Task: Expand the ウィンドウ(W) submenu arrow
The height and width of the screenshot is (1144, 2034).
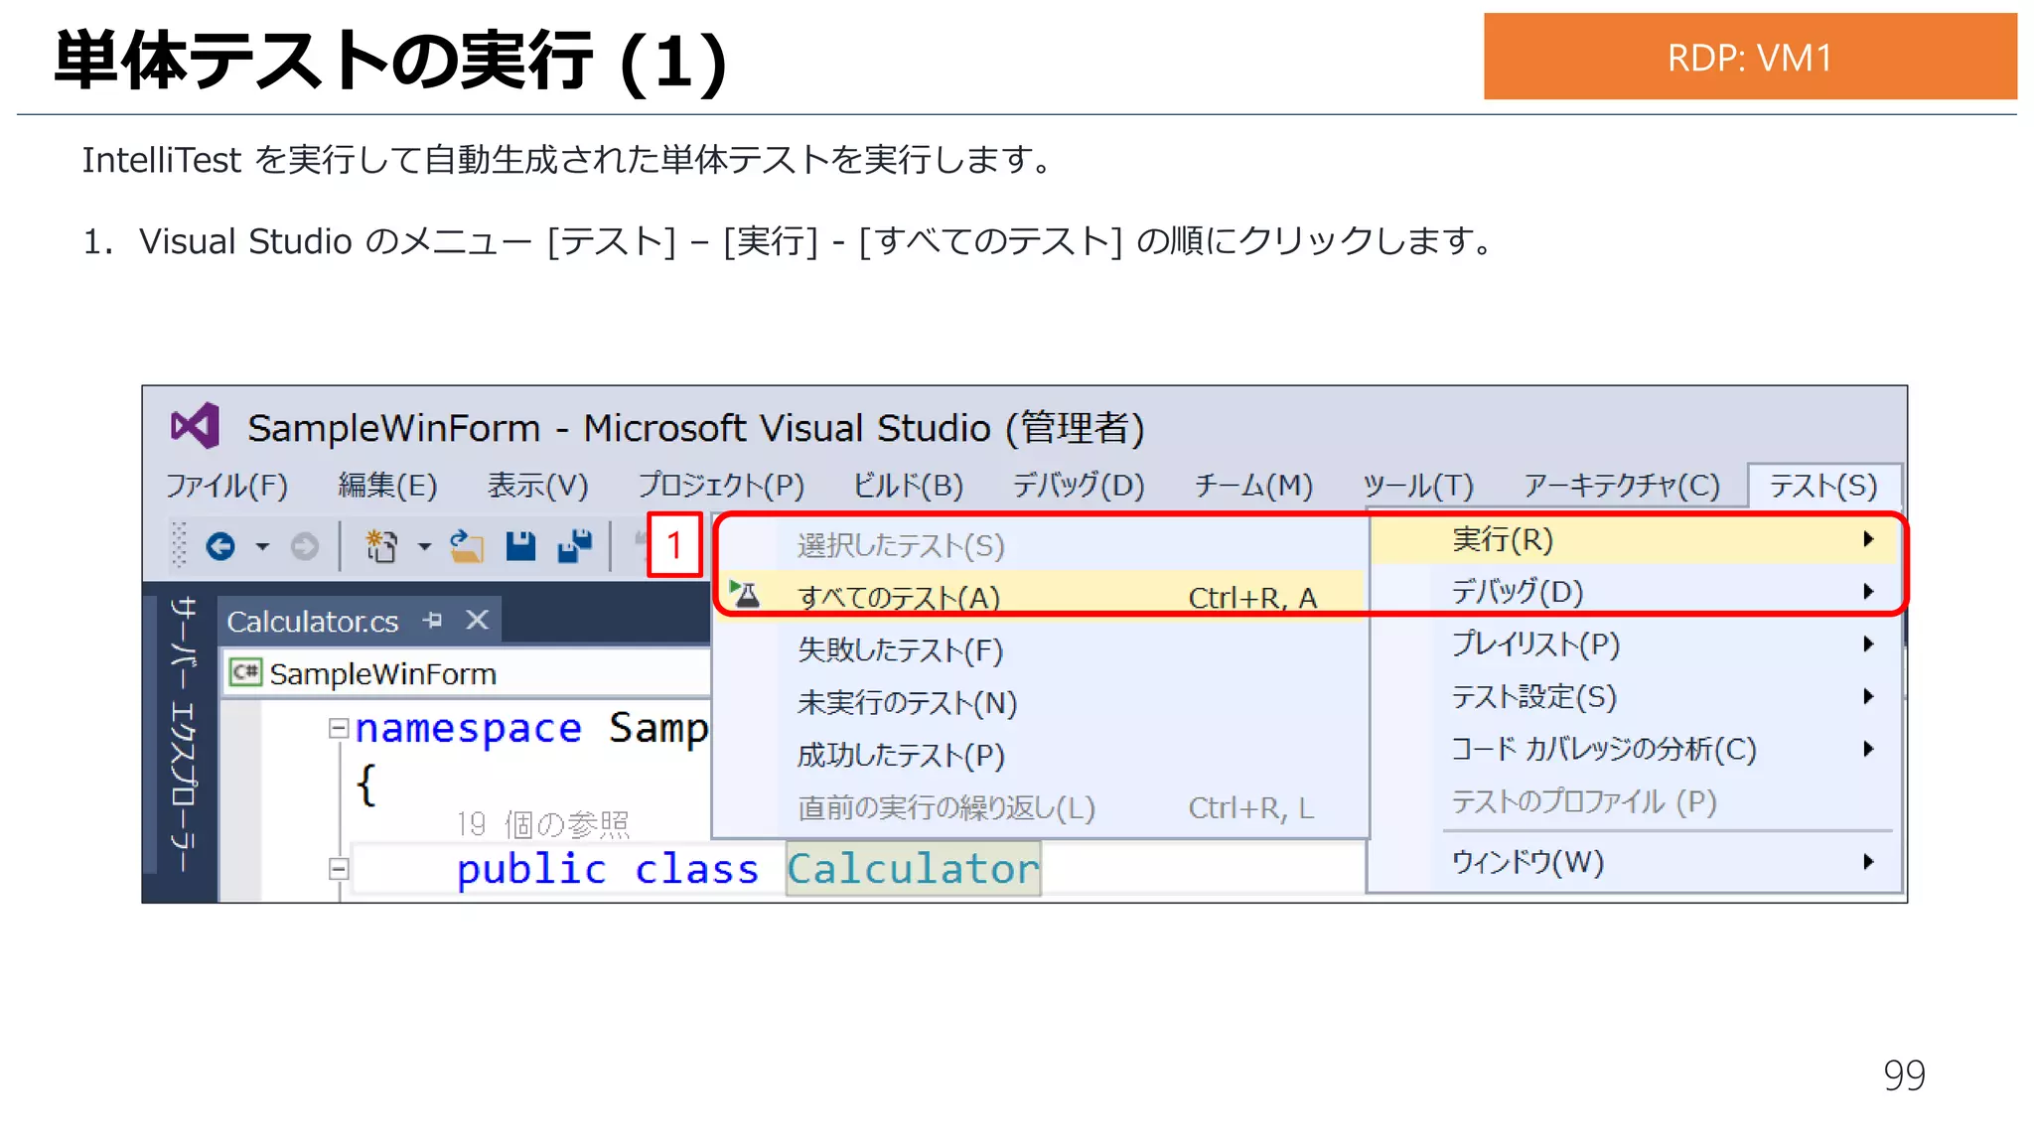Action: pos(1868,862)
